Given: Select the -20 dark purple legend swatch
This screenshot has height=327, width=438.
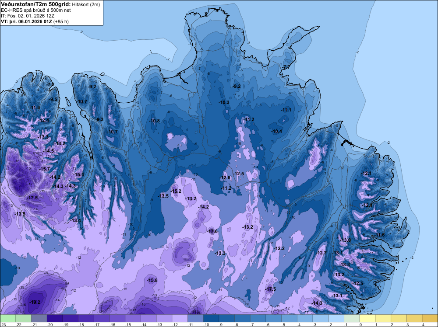Looking at the screenshot, I should [55, 318].
